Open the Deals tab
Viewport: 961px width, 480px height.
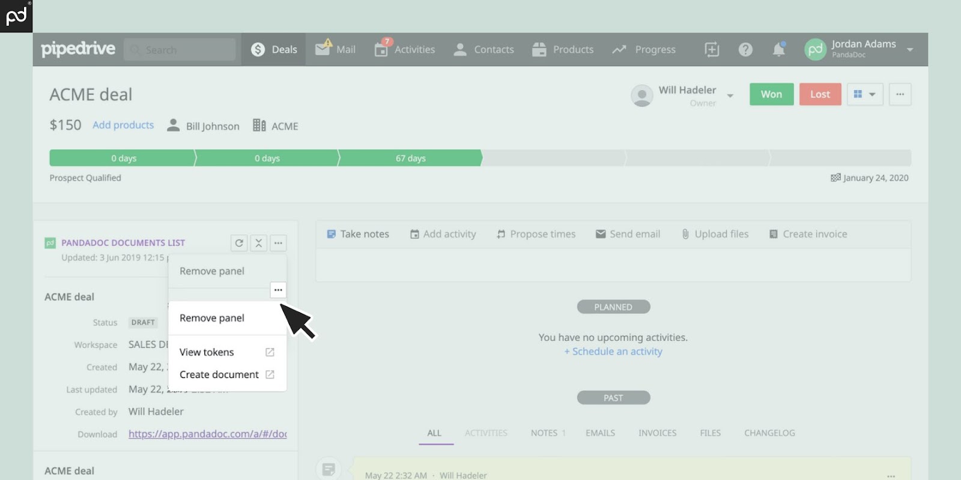(274, 50)
